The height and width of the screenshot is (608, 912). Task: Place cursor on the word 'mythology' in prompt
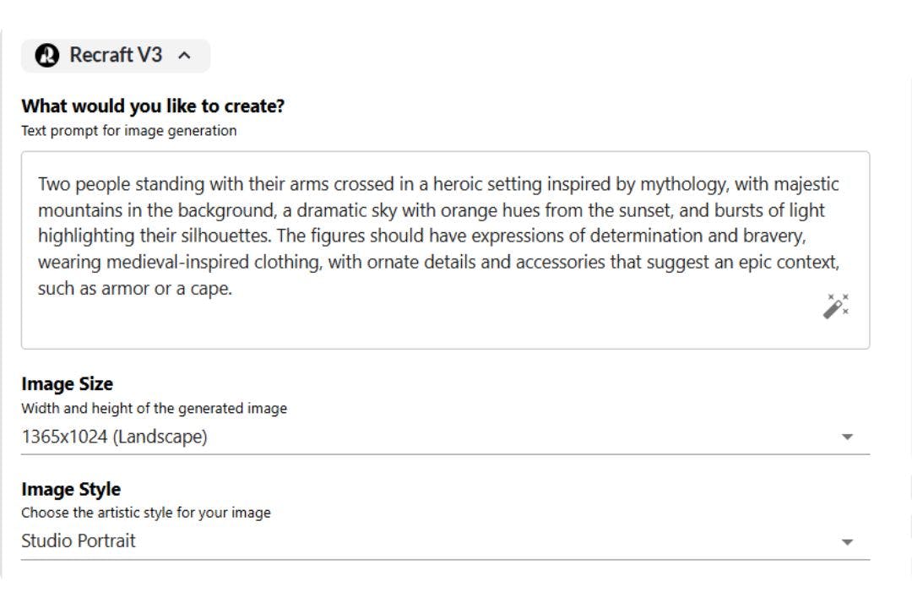(x=683, y=184)
